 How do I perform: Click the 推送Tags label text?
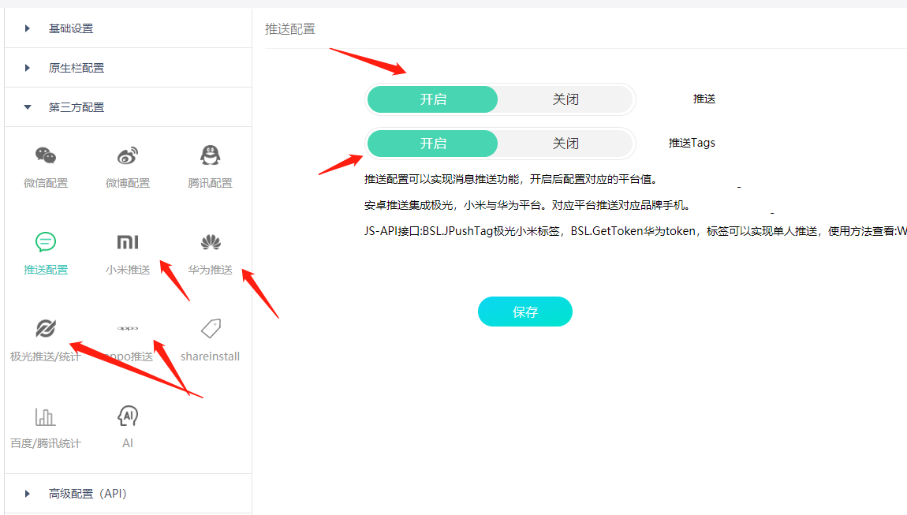coord(692,143)
